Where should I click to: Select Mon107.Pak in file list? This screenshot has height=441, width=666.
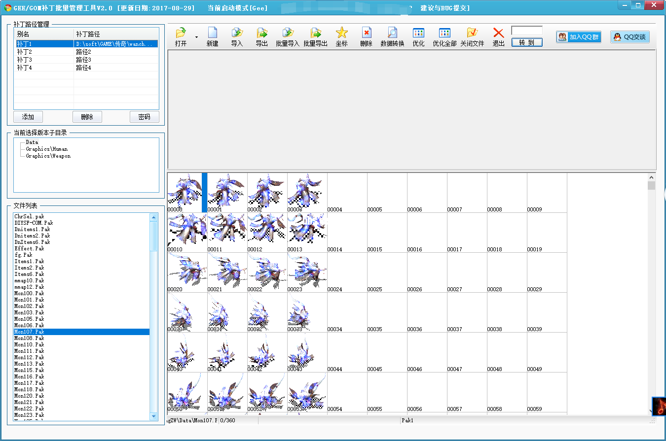[81, 332]
